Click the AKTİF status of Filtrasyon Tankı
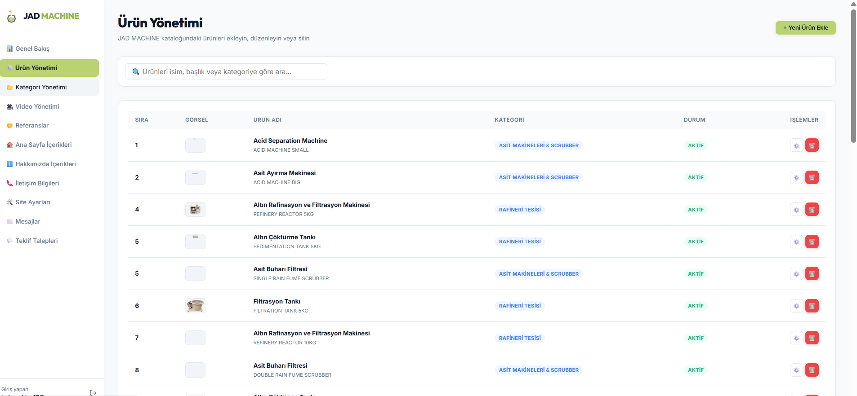 pyautogui.click(x=696, y=306)
